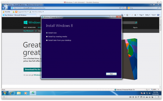Click the Internet Explorer taskbar icon
The height and width of the screenshot is (101, 163).
pyautogui.click(x=12, y=93)
